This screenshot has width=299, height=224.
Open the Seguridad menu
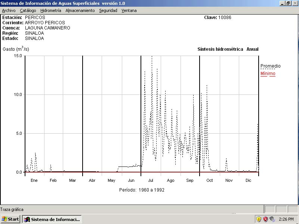click(x=108, y=10)
